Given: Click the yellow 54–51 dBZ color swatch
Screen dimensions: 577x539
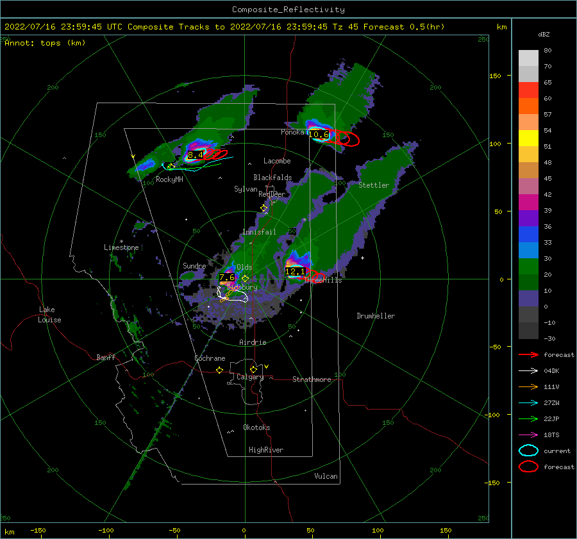Looking at the screenshot, I should tap(528, 138).
